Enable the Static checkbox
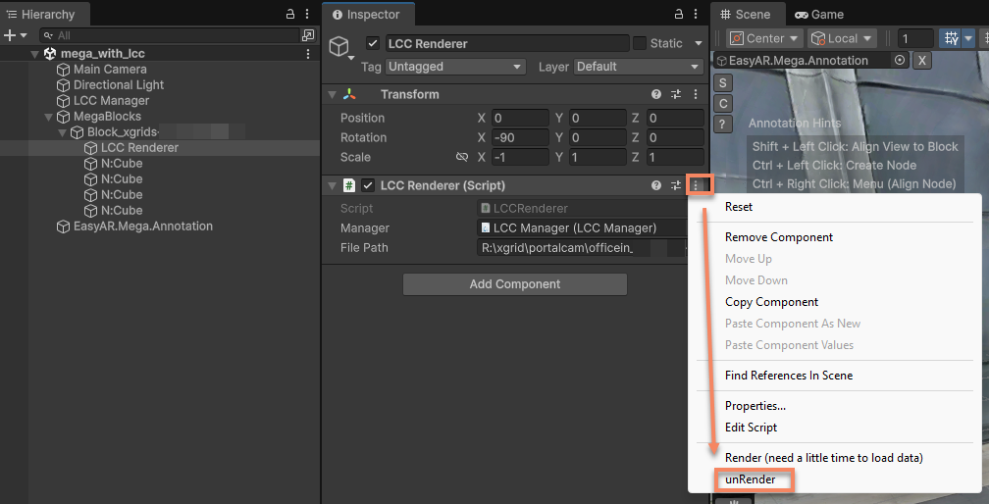This screenshot has height=504, width=989. coord(640,43)
